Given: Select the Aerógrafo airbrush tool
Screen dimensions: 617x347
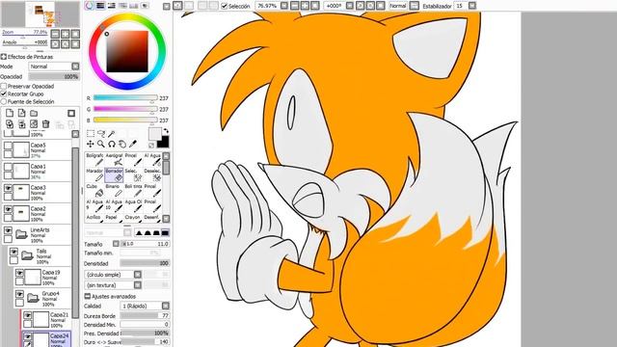Looking at the screenshot, I should tap(114, 159).
